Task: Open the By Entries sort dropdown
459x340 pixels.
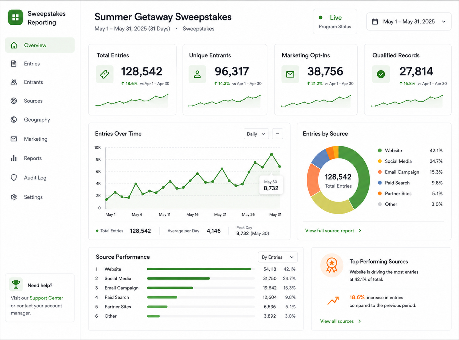Action: pos(277,257)
